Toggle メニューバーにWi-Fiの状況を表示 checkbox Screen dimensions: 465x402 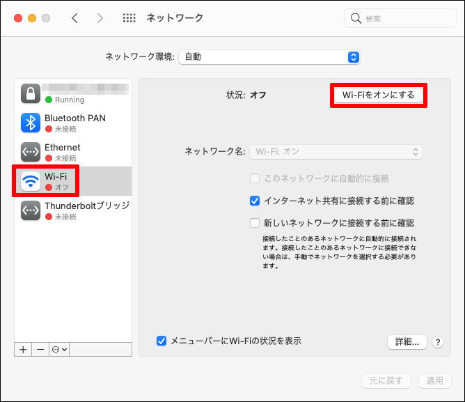(161, 341)
